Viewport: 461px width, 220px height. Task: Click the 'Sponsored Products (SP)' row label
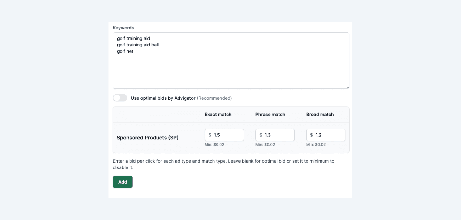point(147,138)
